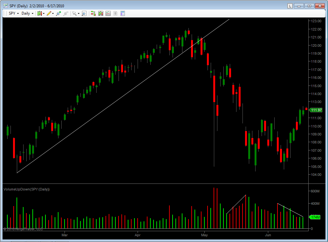Viewport: 328px width, 242px height.
Task: Select the pencil drawing tools icon
Action: (x=49, y=13)
